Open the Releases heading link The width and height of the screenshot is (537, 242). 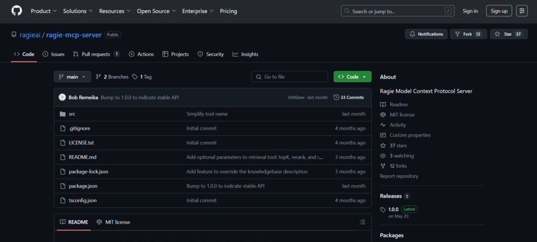[391, 196]
